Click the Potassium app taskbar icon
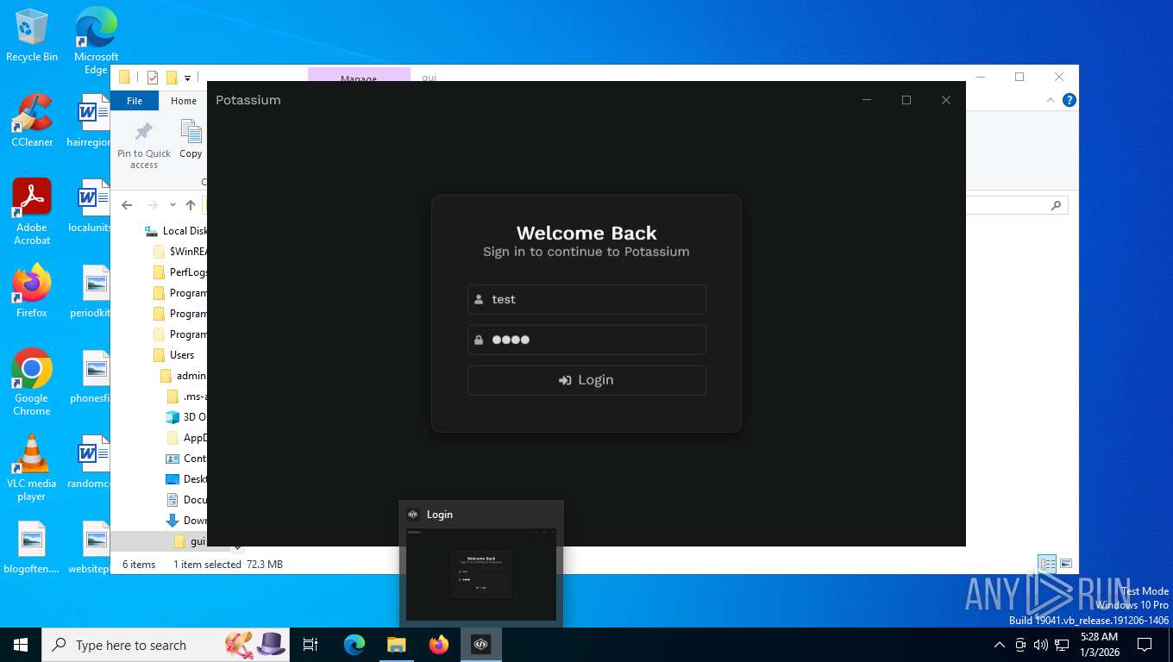The width and height of the screenshot is (1173, 662). [481, 645]
